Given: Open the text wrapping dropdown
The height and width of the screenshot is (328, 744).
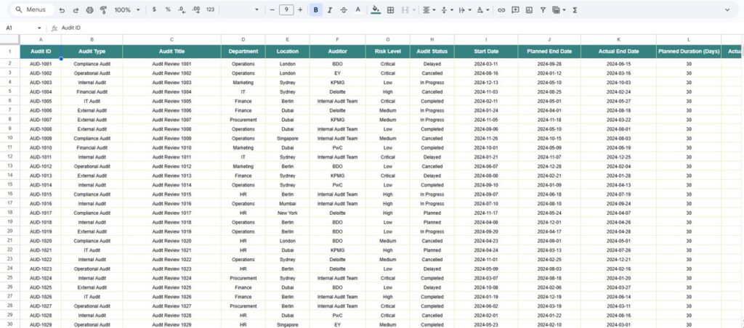Looking at the screenshot, I should click(464, 10).
